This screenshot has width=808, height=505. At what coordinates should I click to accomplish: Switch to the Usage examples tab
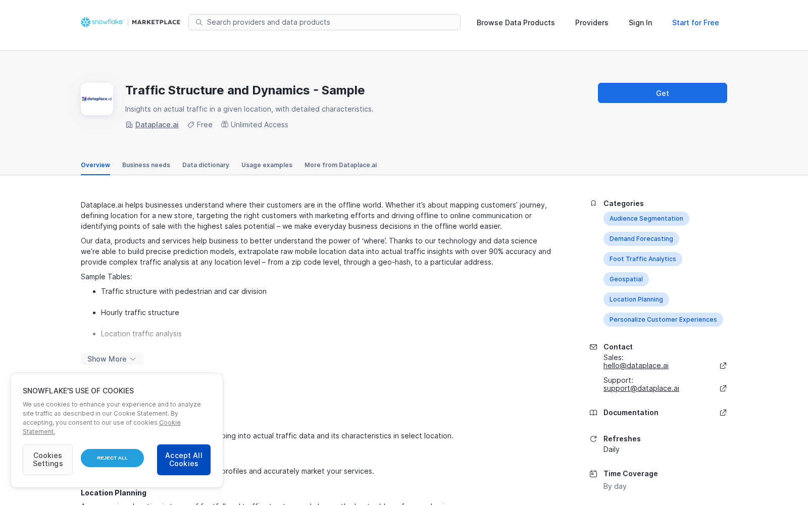[x=267, y=165]
